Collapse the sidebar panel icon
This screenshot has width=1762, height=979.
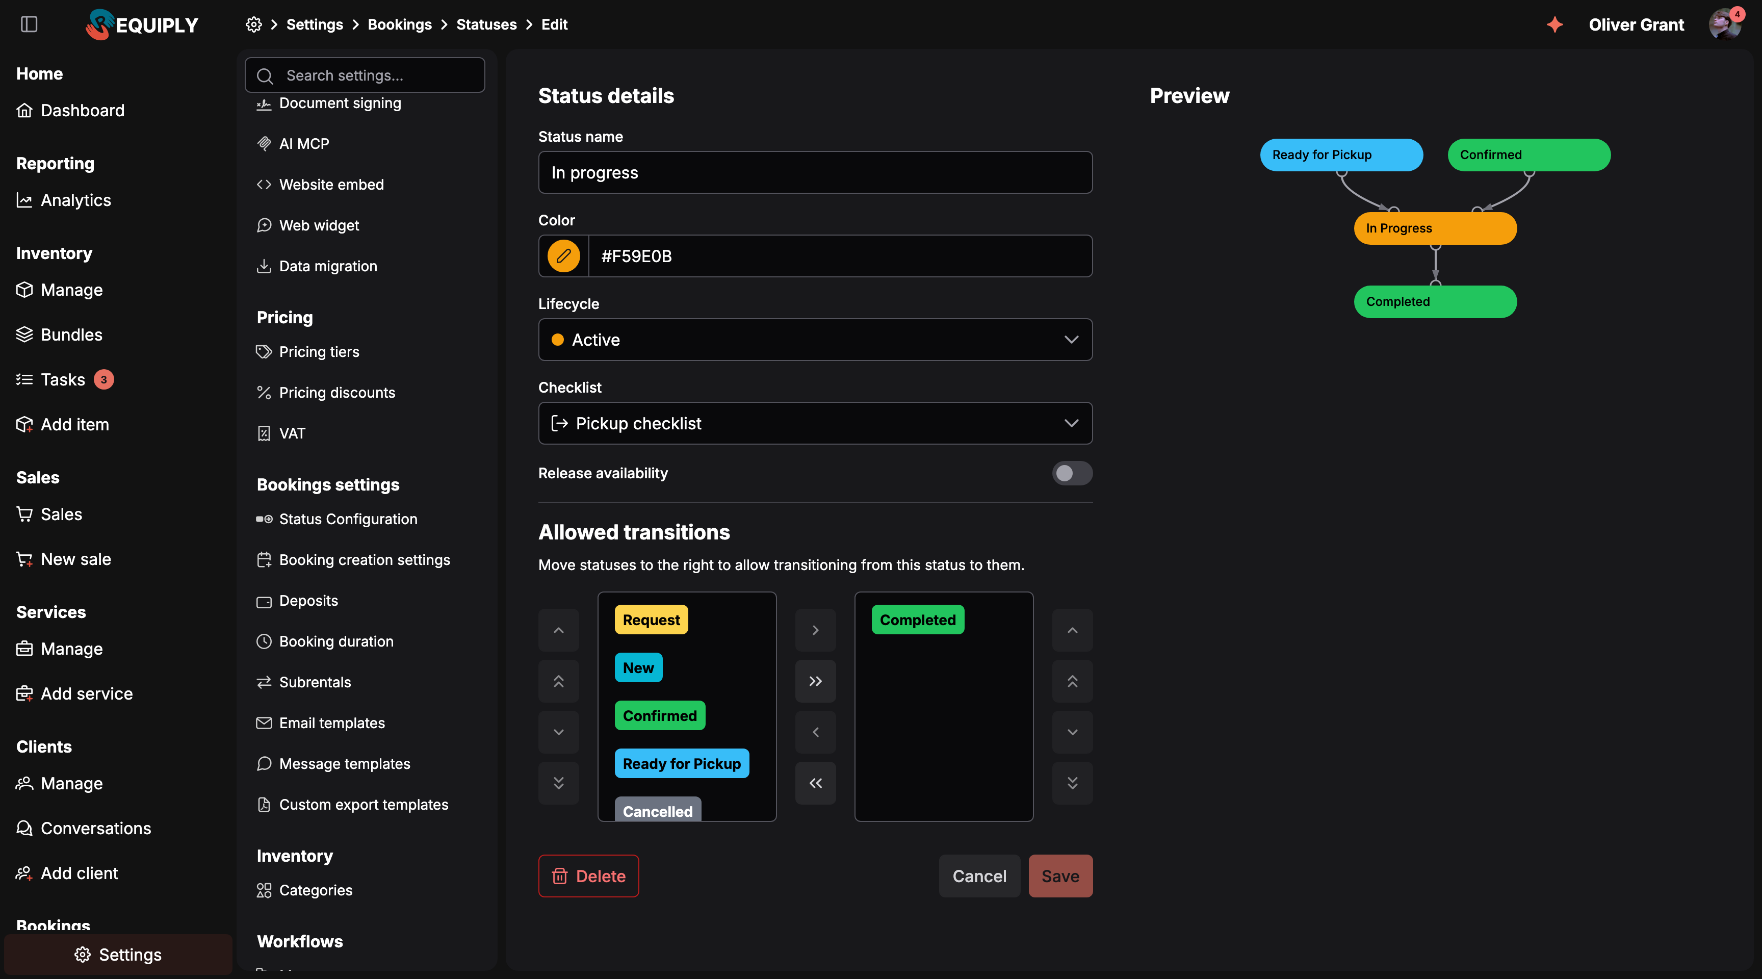click(29, 24)
